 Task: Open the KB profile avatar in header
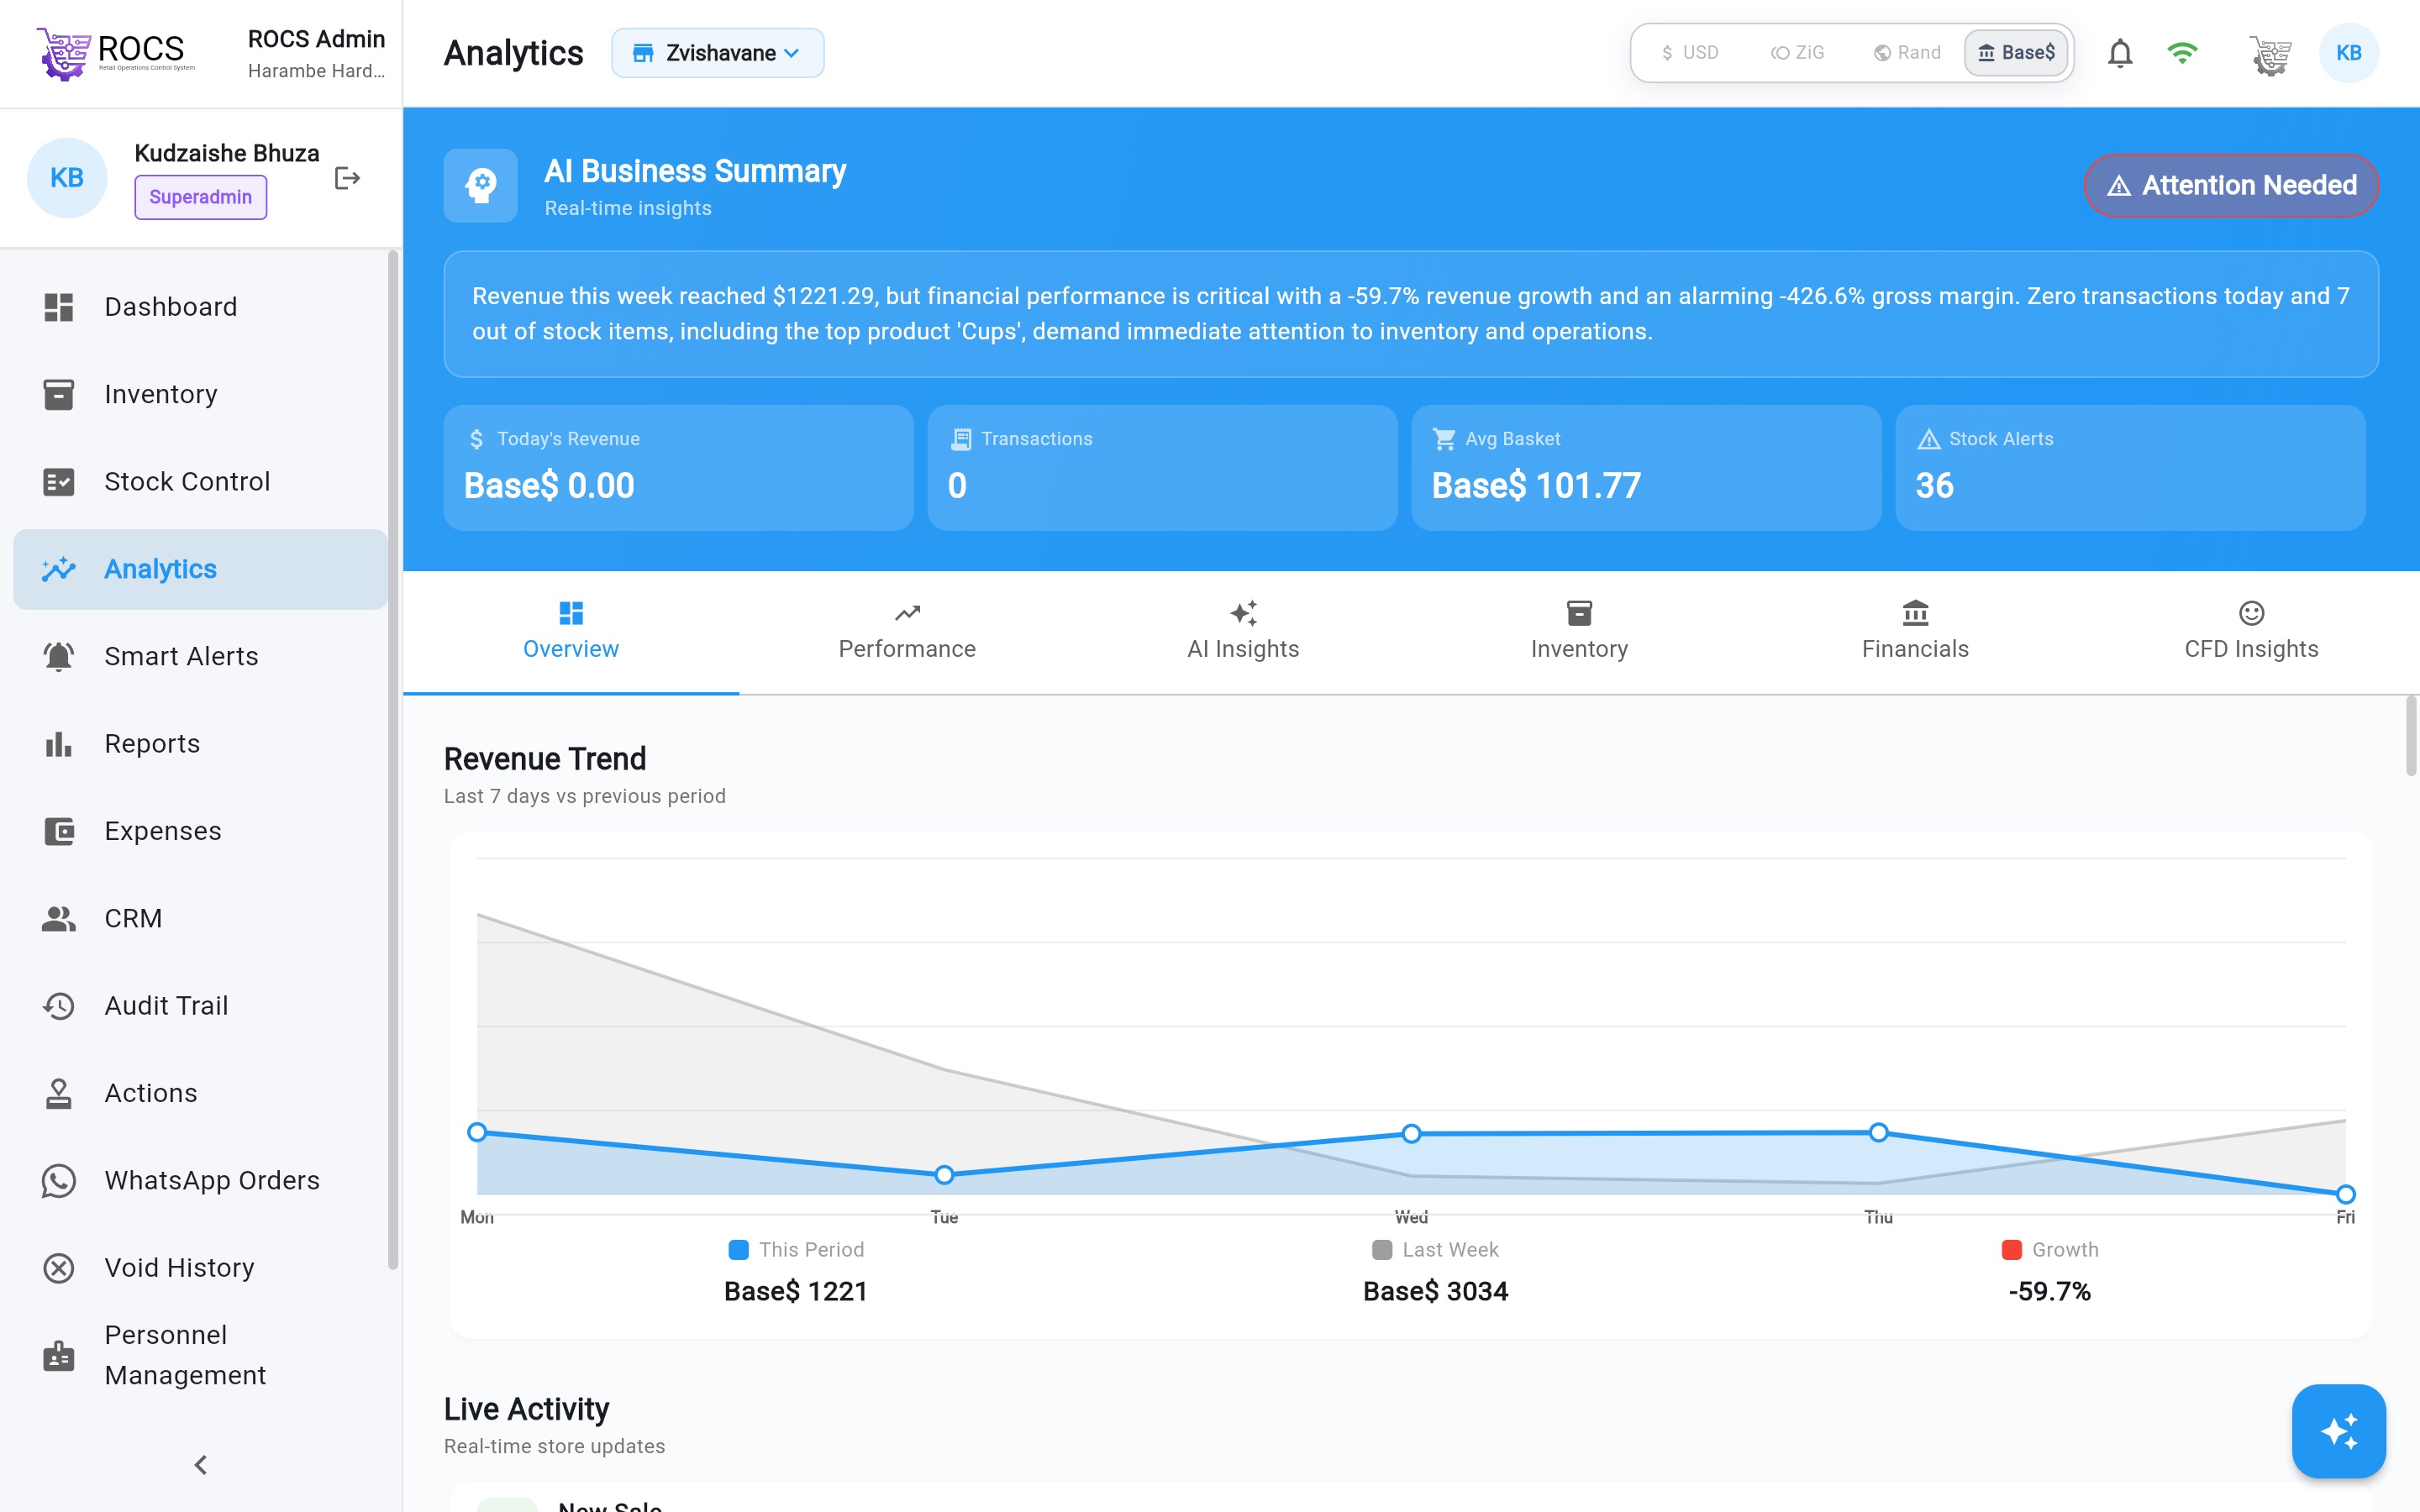point(2349,53)
